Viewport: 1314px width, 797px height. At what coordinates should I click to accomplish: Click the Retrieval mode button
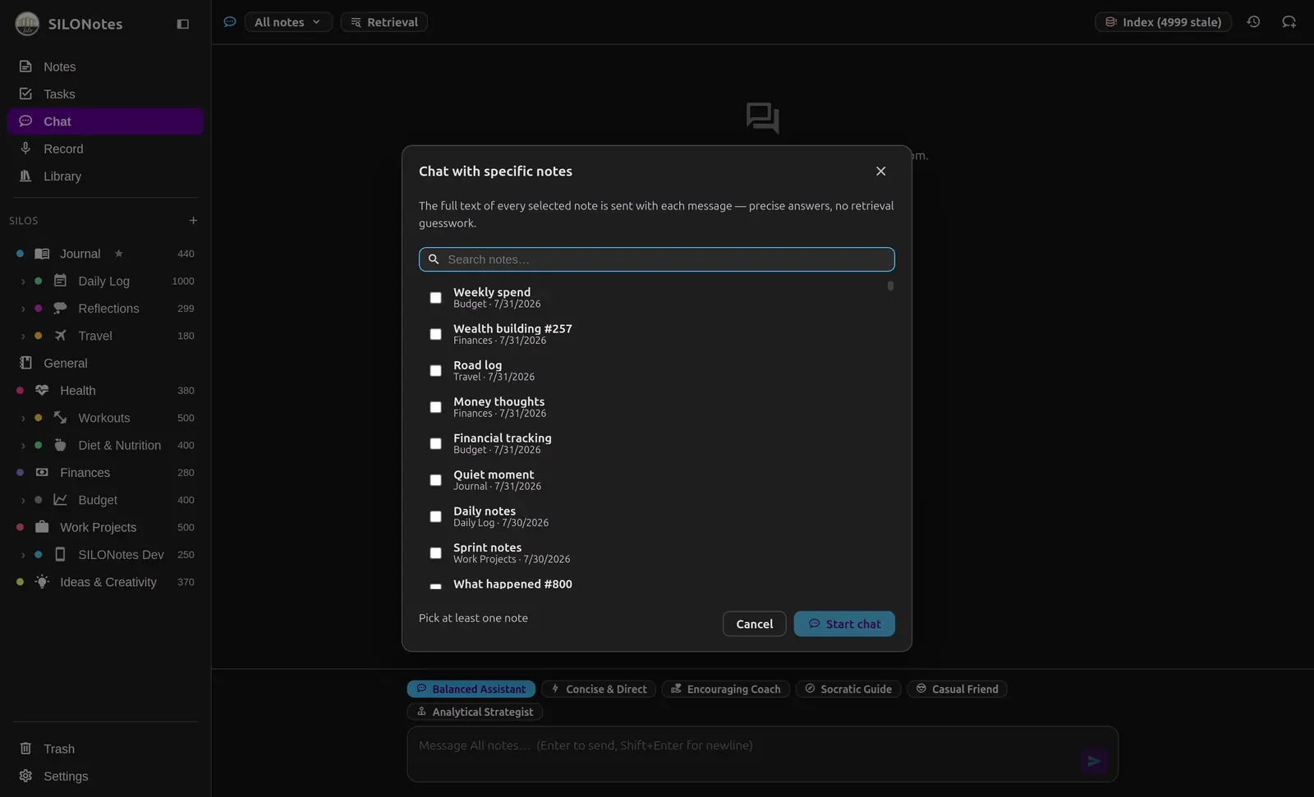click(384, 22)
